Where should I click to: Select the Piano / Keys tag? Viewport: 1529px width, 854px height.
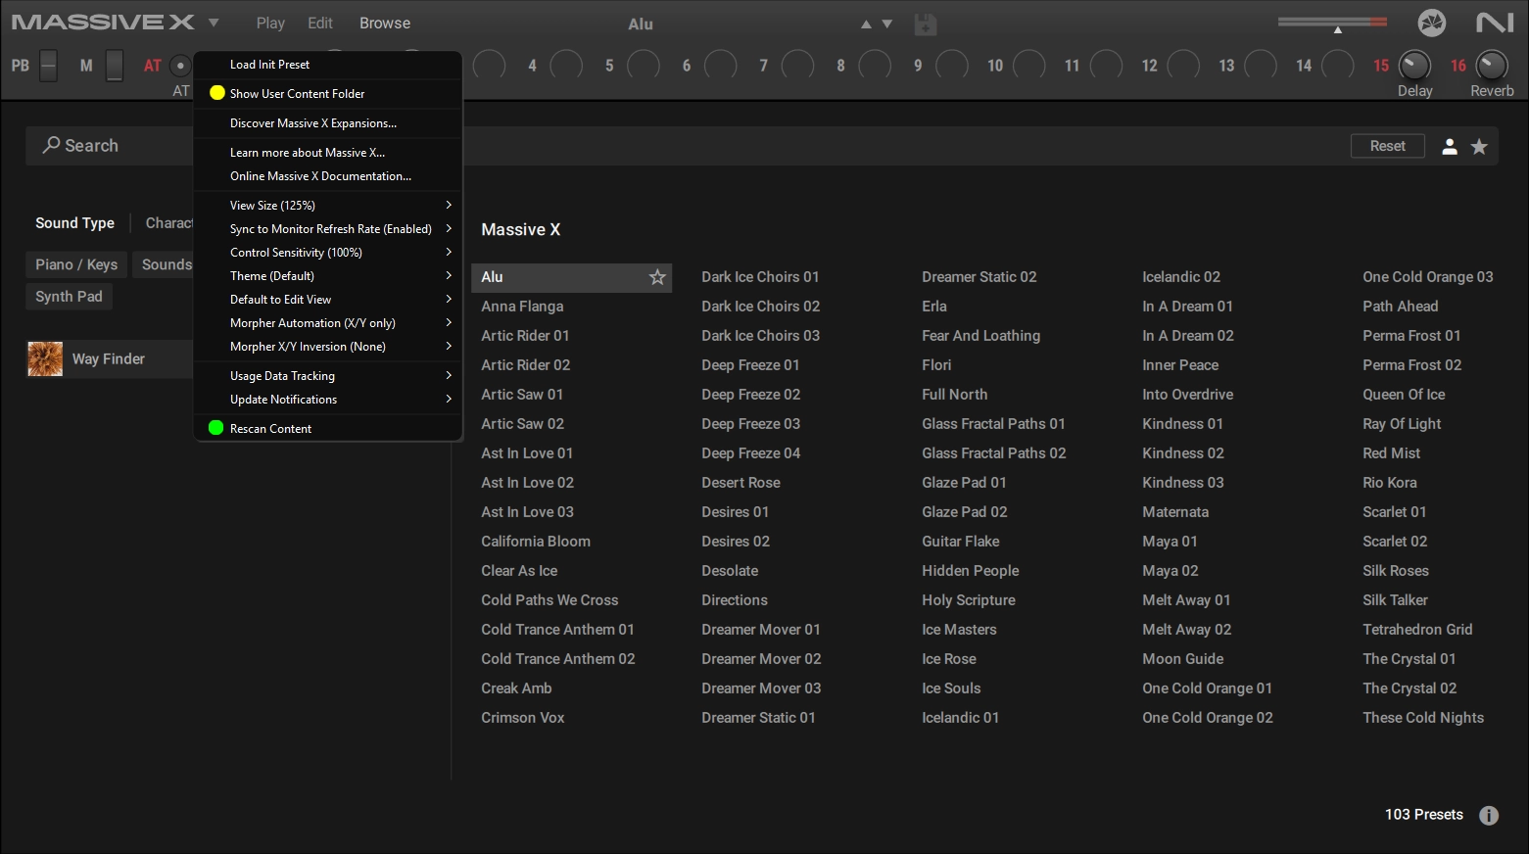click(x=76, y=264)
